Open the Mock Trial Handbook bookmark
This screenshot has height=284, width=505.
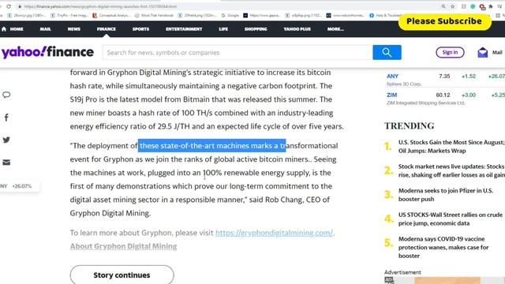[x=154, y=15]
